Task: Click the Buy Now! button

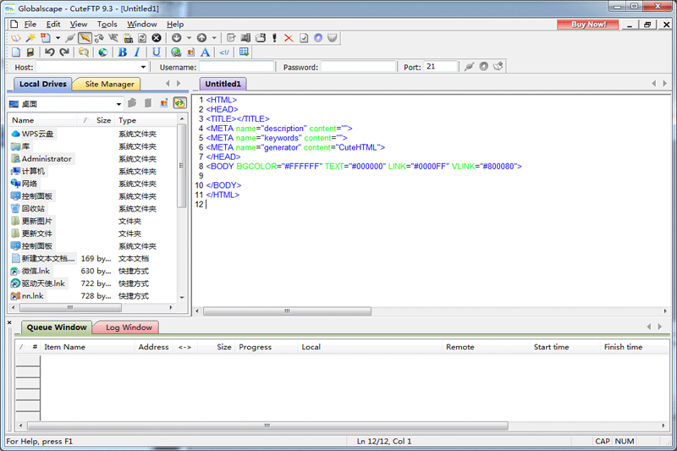Action: pos(588,25)
